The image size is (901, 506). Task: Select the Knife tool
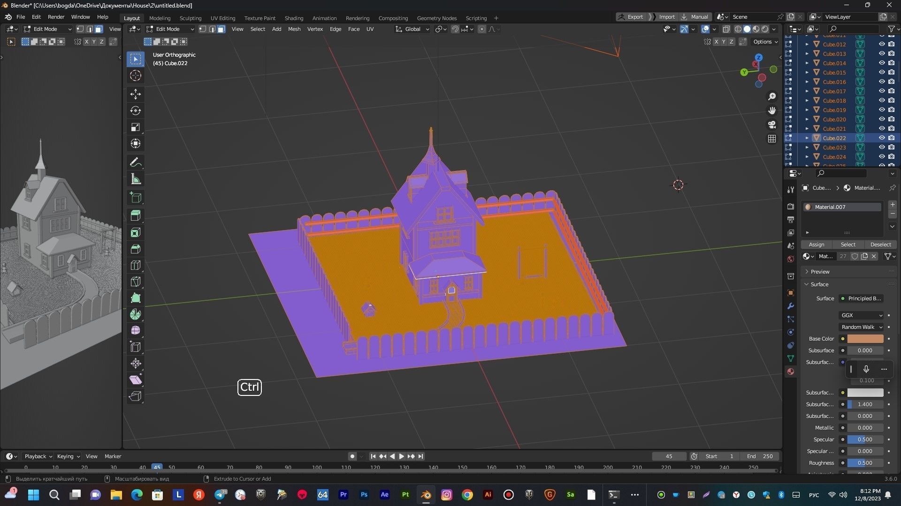136,282
